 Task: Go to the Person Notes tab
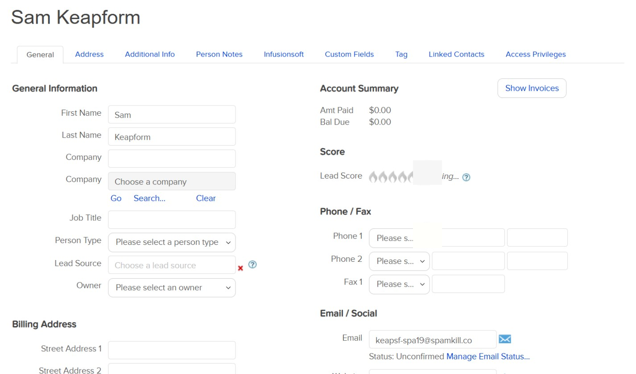tap(219, 54)
